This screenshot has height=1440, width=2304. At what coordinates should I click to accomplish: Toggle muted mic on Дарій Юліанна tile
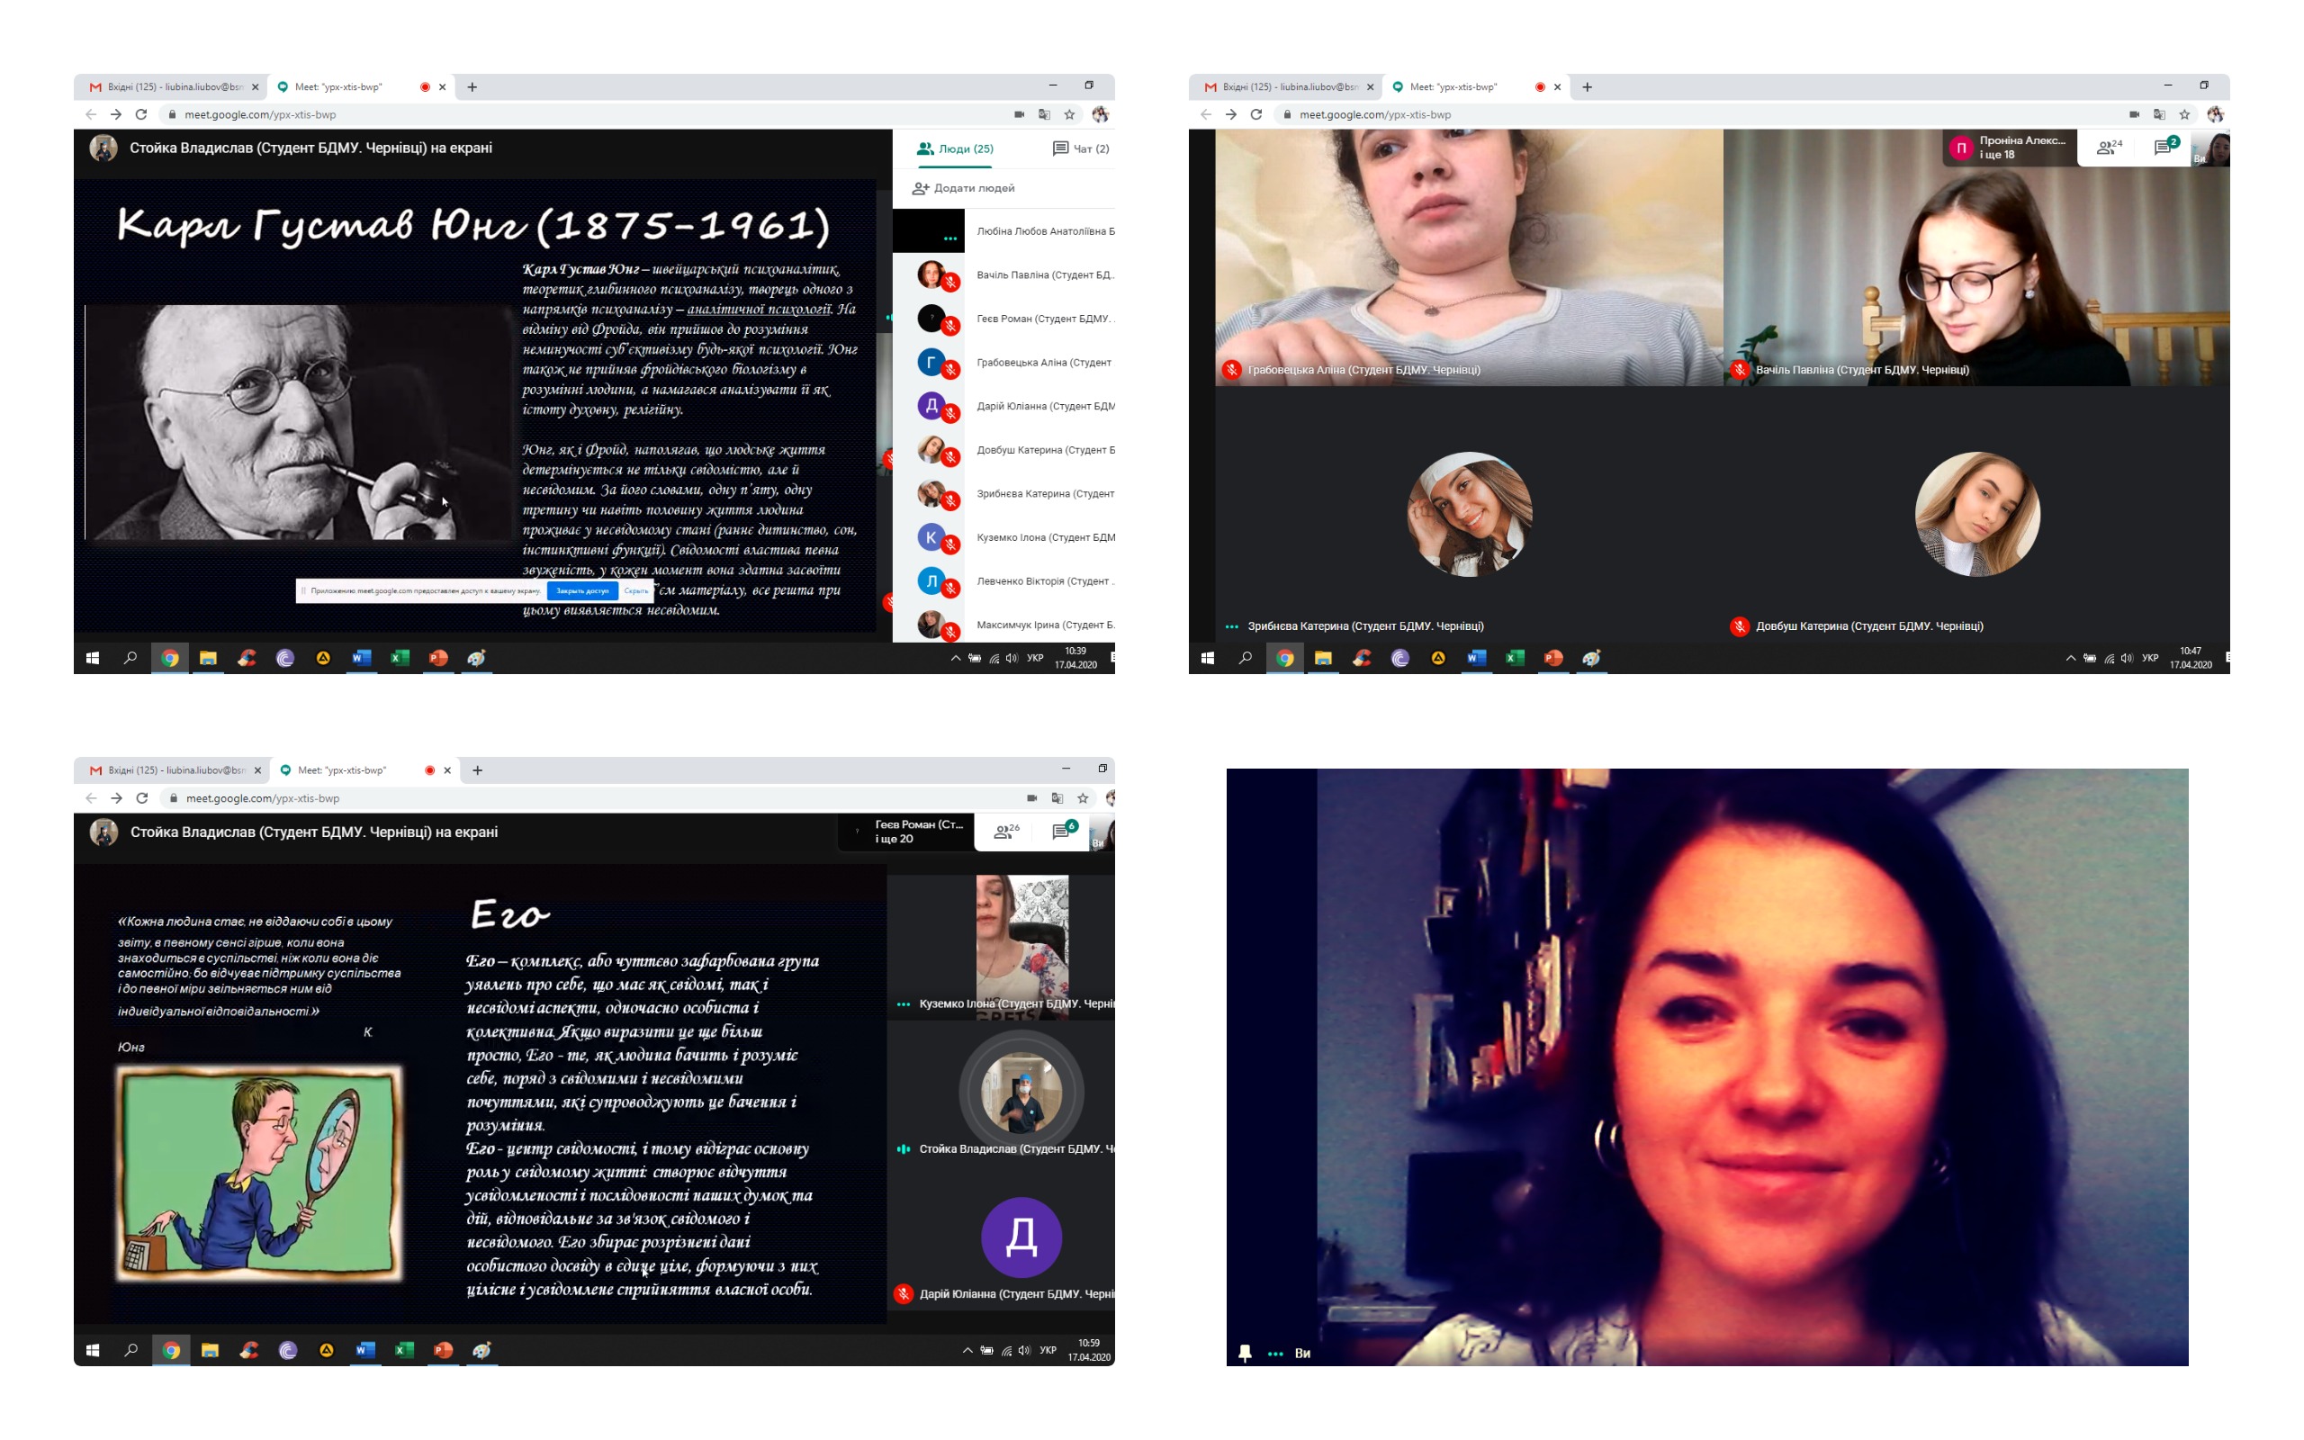pyautogui.click(x=904, y=1293)
